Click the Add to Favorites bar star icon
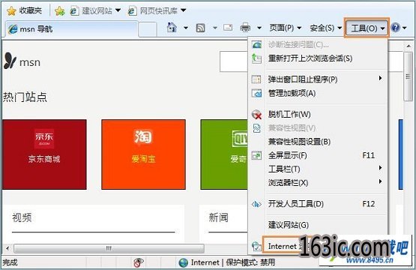 pos(60,11)
